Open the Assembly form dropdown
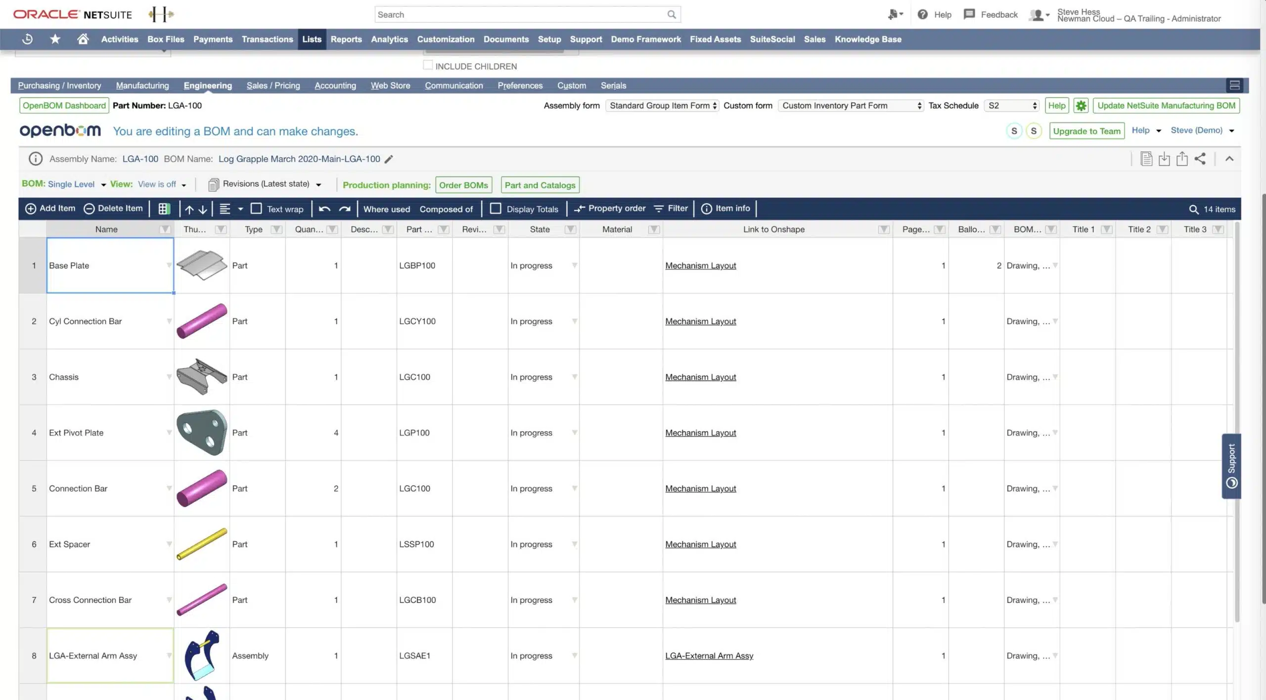The width and height of the screenshot is (1266, 700). coord(662,106)
